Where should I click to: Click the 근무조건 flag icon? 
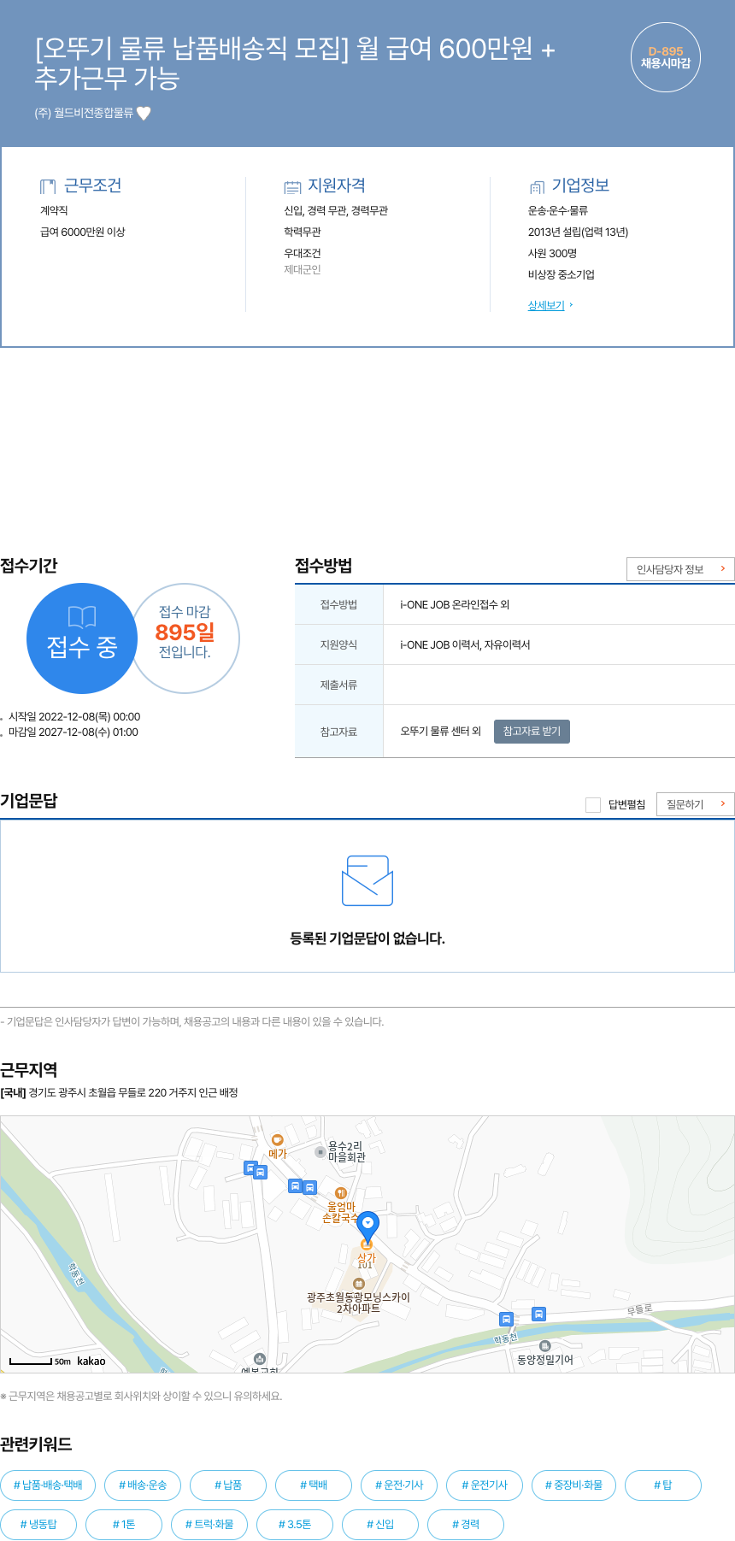click(48, 186)
